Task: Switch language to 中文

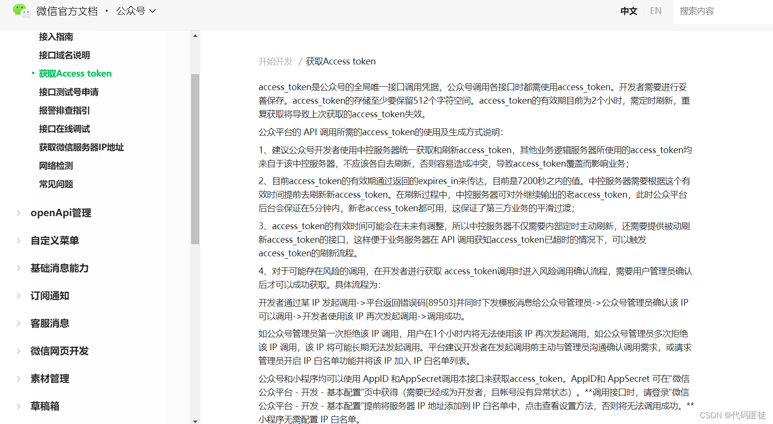Action: [628, 11]
